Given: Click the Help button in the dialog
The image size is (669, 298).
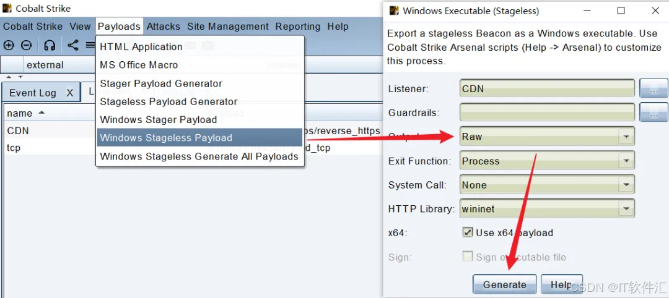Looking at the screenshot, I should (561, 284).
